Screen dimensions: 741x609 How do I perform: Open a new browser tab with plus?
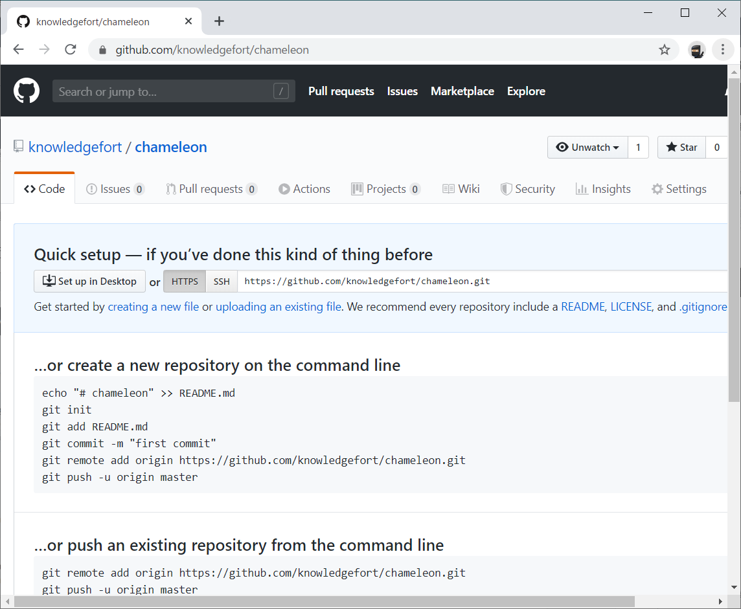click(220, 21)
